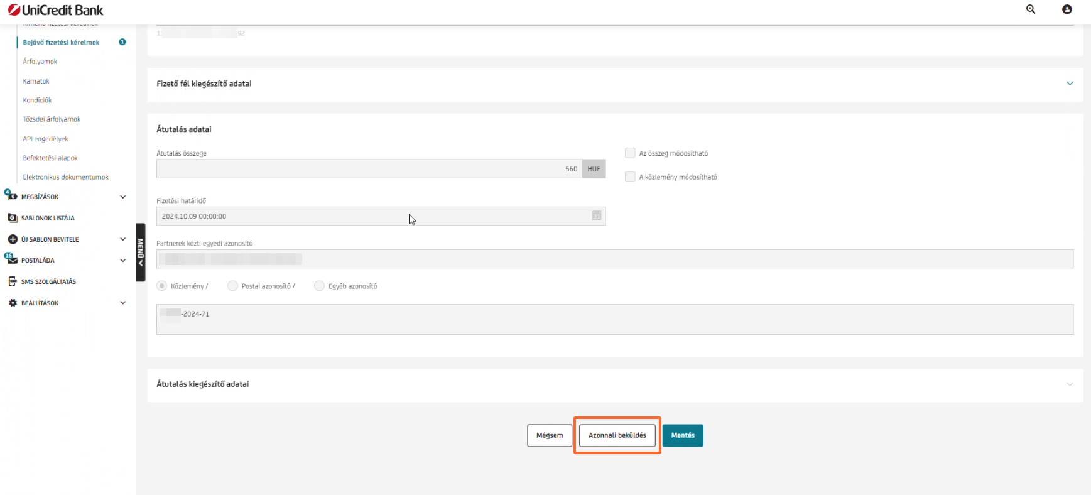Screen dimensions: 1091x495
Task: Click the UniCredit Bank logo
Action: coord(56,10)
